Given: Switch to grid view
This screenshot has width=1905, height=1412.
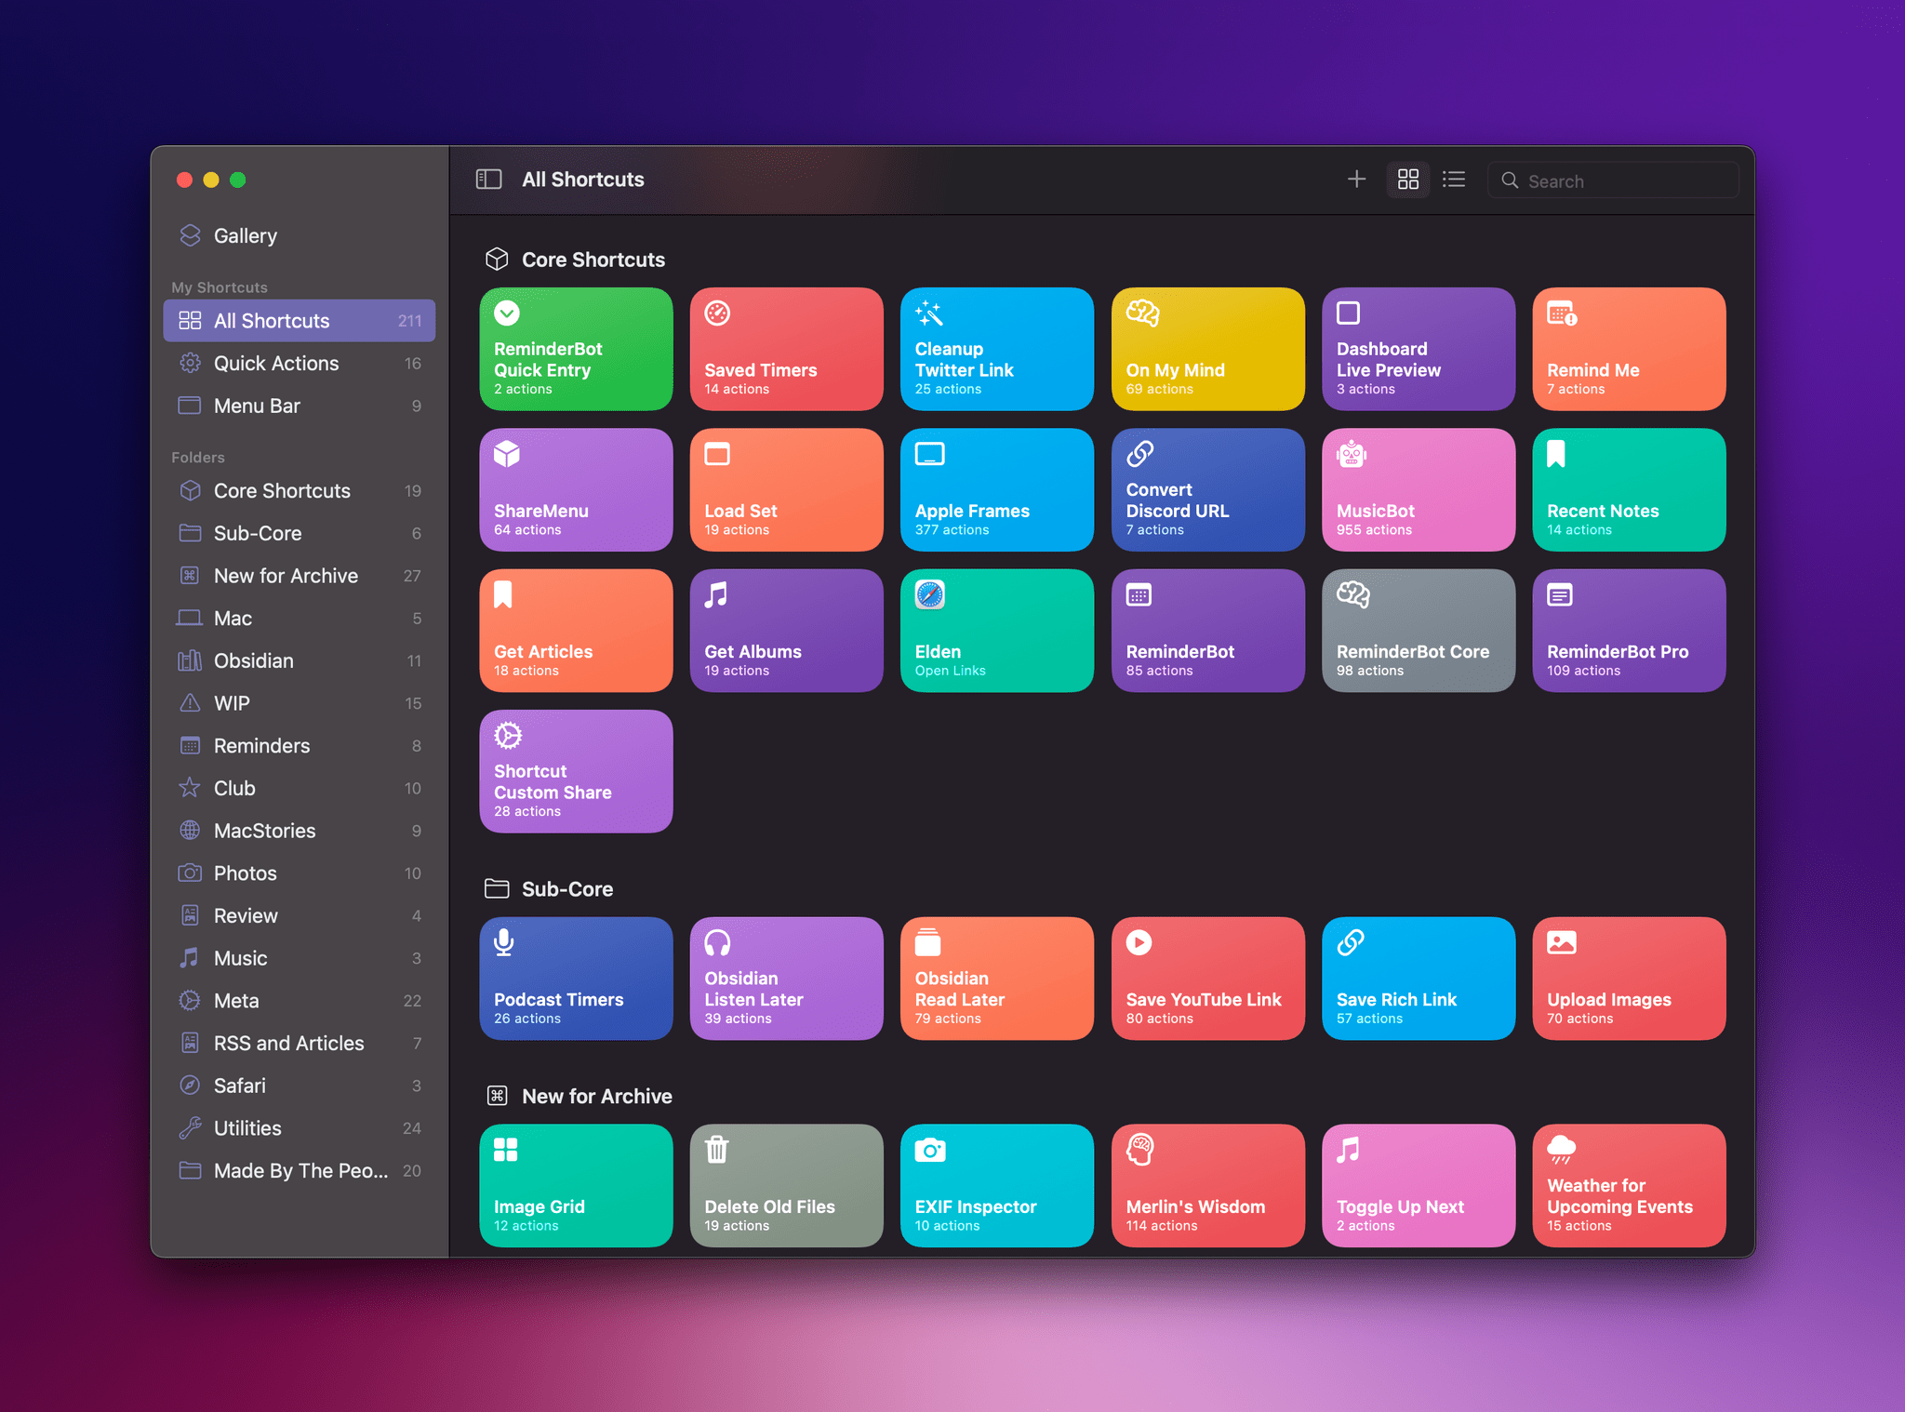Looking at the screenshot, I should (1407, 180).
